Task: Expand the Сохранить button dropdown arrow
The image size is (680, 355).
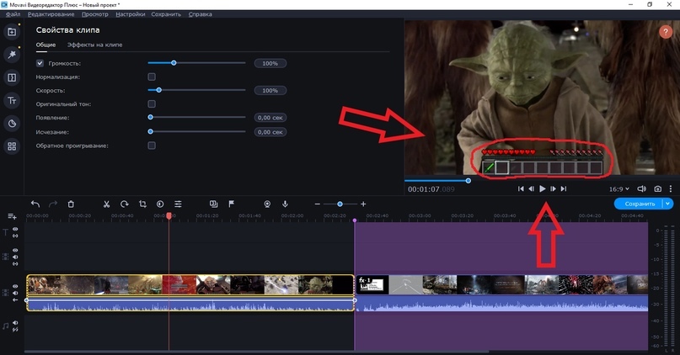Action: point(668,204)
